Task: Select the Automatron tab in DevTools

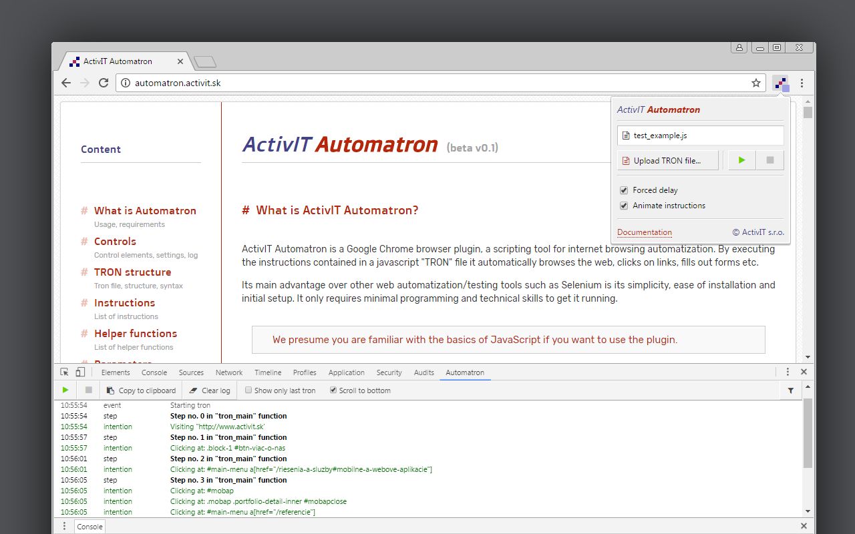Action: (465, 372)
